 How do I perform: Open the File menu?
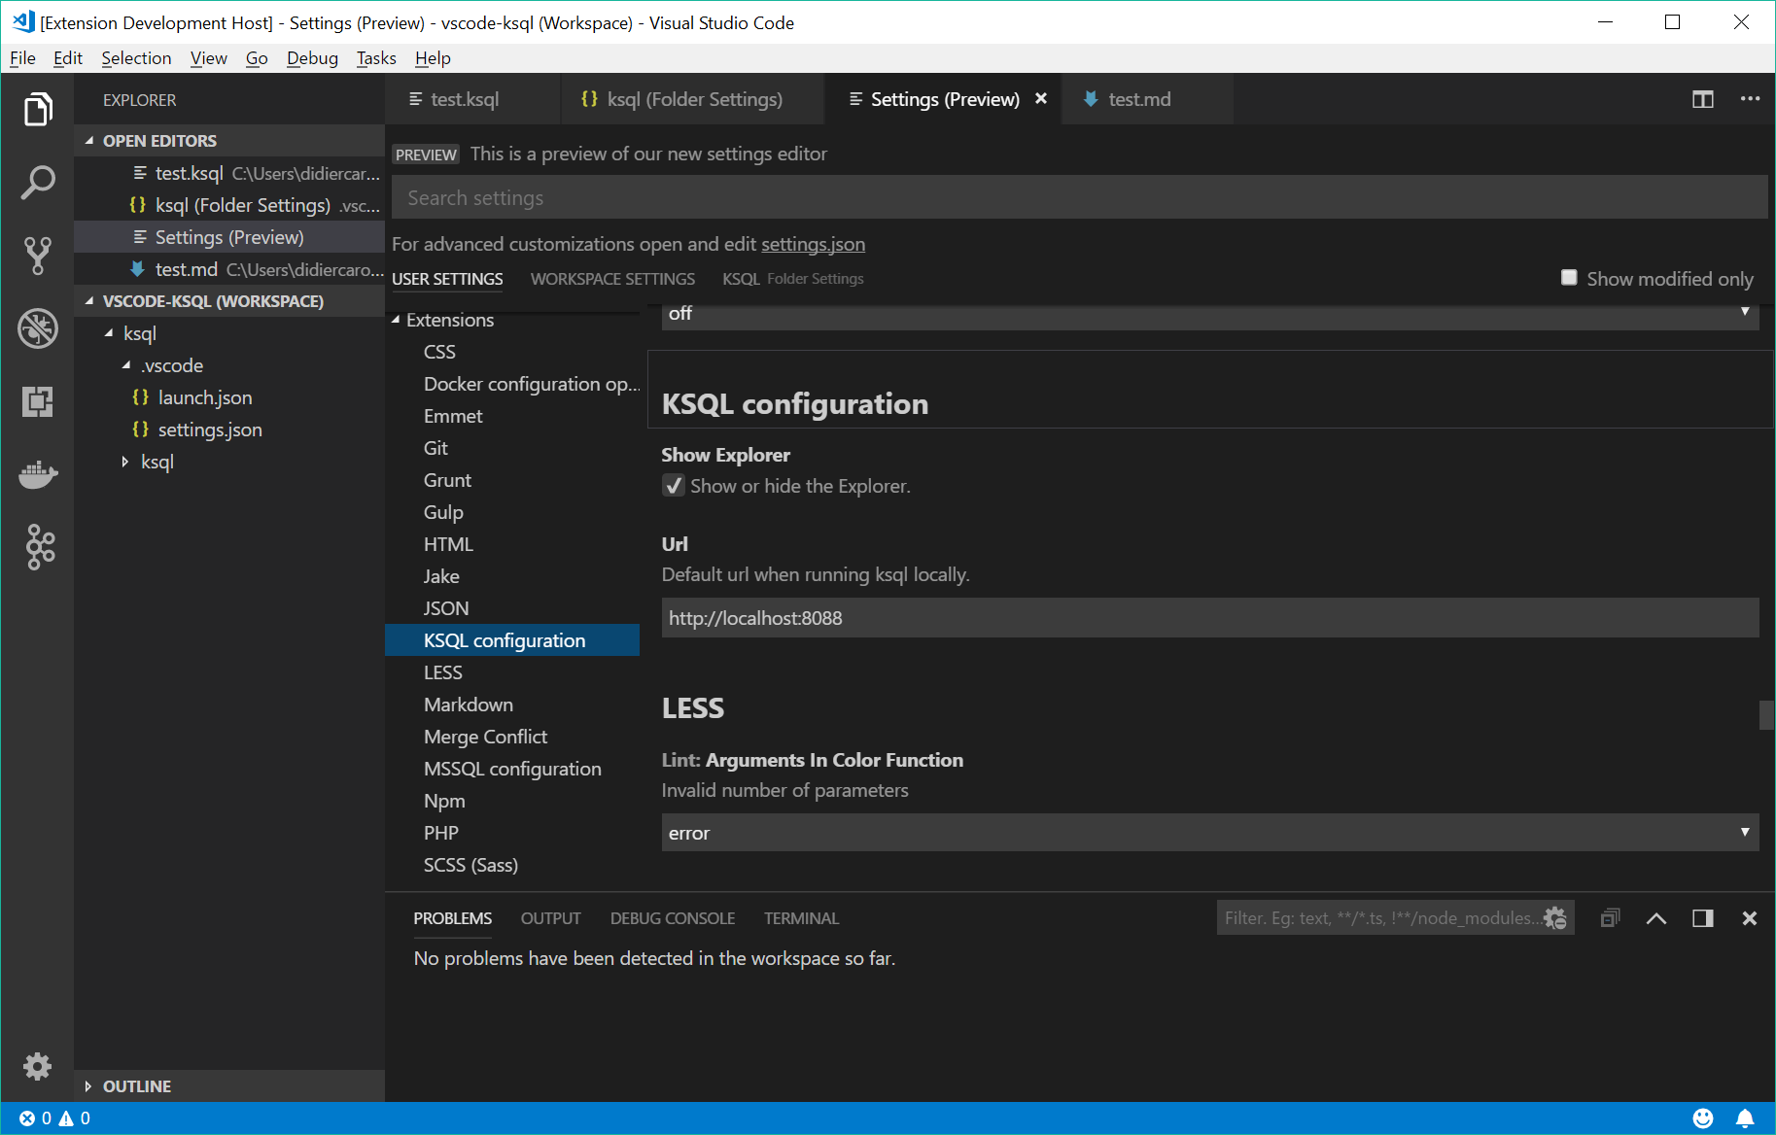[22, 58]
